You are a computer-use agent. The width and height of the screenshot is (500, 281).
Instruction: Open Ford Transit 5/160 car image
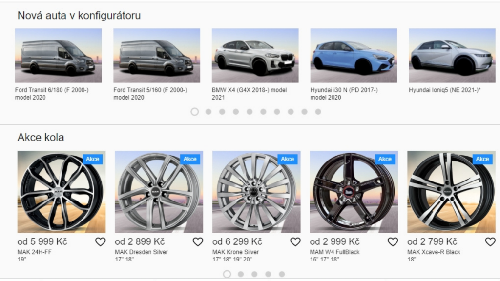tap(157, 56)
